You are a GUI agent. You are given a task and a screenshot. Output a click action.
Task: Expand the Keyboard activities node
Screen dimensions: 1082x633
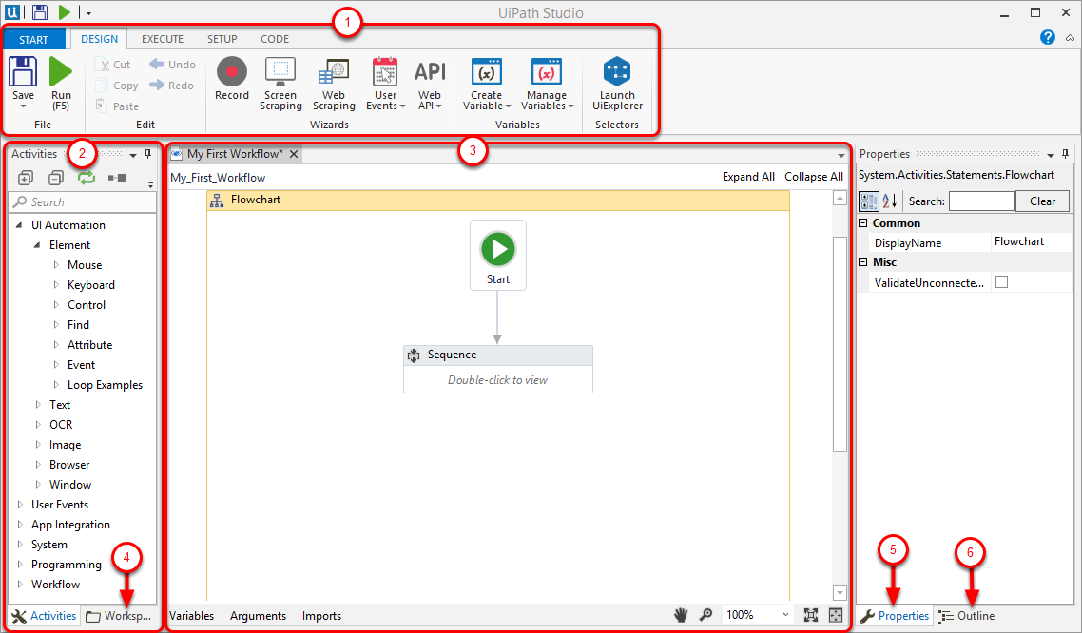pyautogui.click(x=56, y=285)
